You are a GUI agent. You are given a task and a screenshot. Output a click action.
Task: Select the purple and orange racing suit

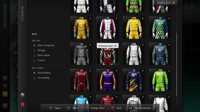click(107, 80)
